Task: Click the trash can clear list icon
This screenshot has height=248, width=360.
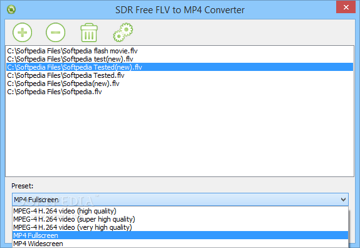Action: pyautogui.click(x=89, y=33)
